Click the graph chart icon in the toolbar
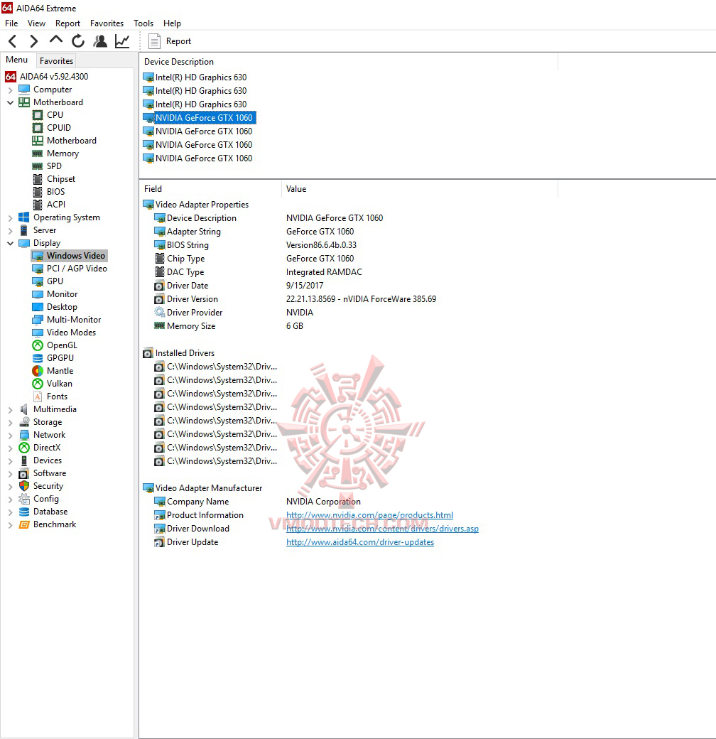 [x=121, y=41]
